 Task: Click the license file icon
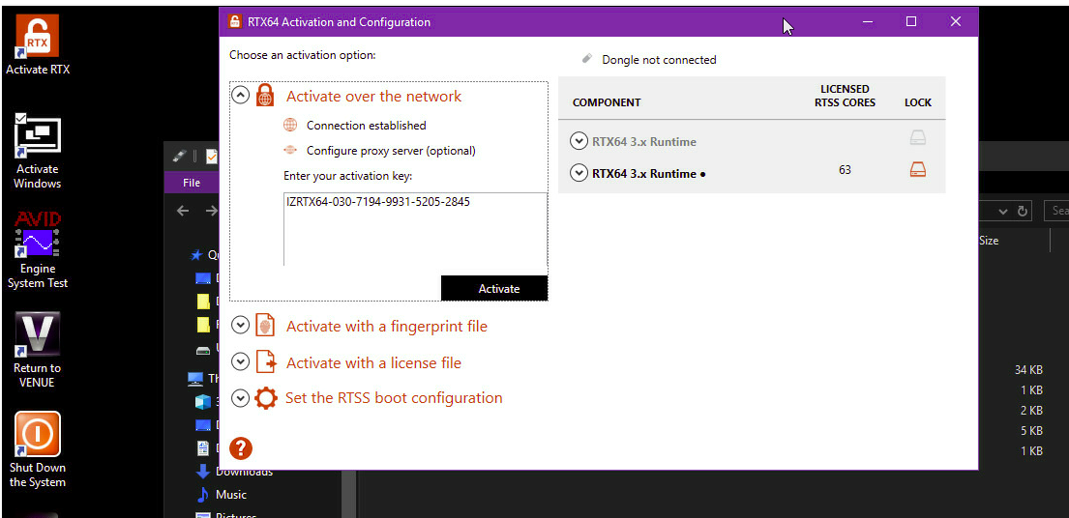coord(265,361)
